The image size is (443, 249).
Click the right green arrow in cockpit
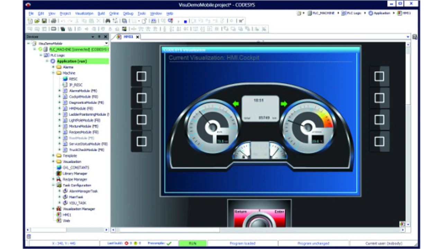[x=284, y=104]
